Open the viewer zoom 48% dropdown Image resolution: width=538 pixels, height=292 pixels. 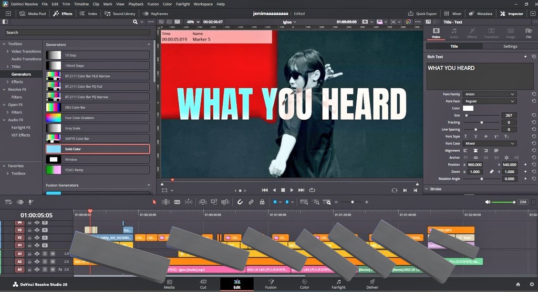click(193, 22)
